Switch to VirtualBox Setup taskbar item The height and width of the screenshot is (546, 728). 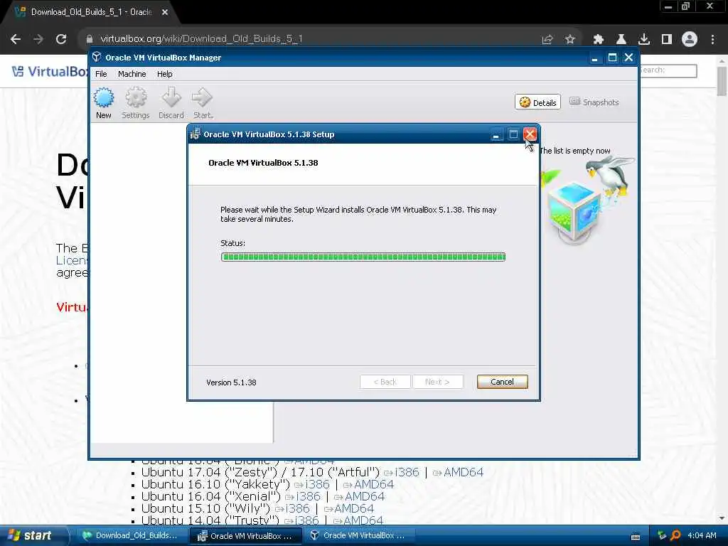click(245, 535)
